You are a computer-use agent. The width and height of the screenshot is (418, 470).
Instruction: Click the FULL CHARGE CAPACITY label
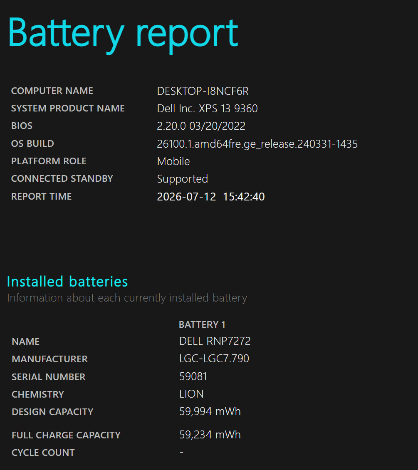(x=66, y=435)
